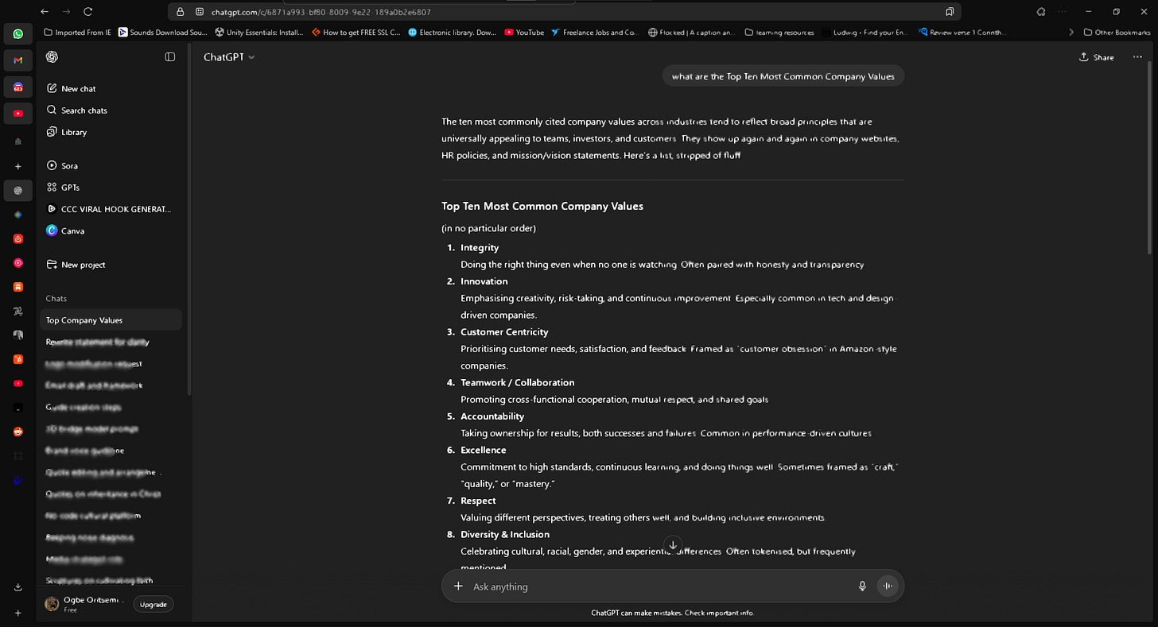
Task: Expand the ChatGPT model selector dropdown
Action: pyautogui.click(x=229, y=57)
